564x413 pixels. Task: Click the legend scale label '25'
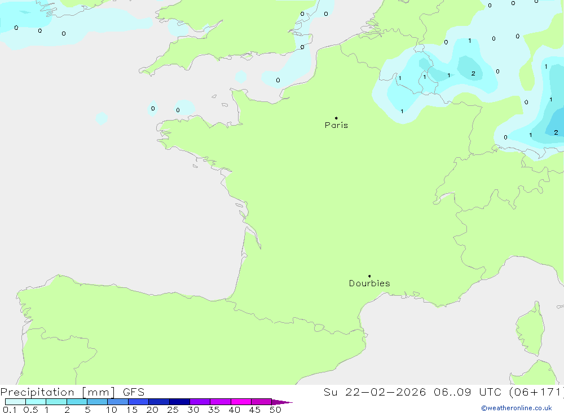pyautogui.click(x=173, y=410)
